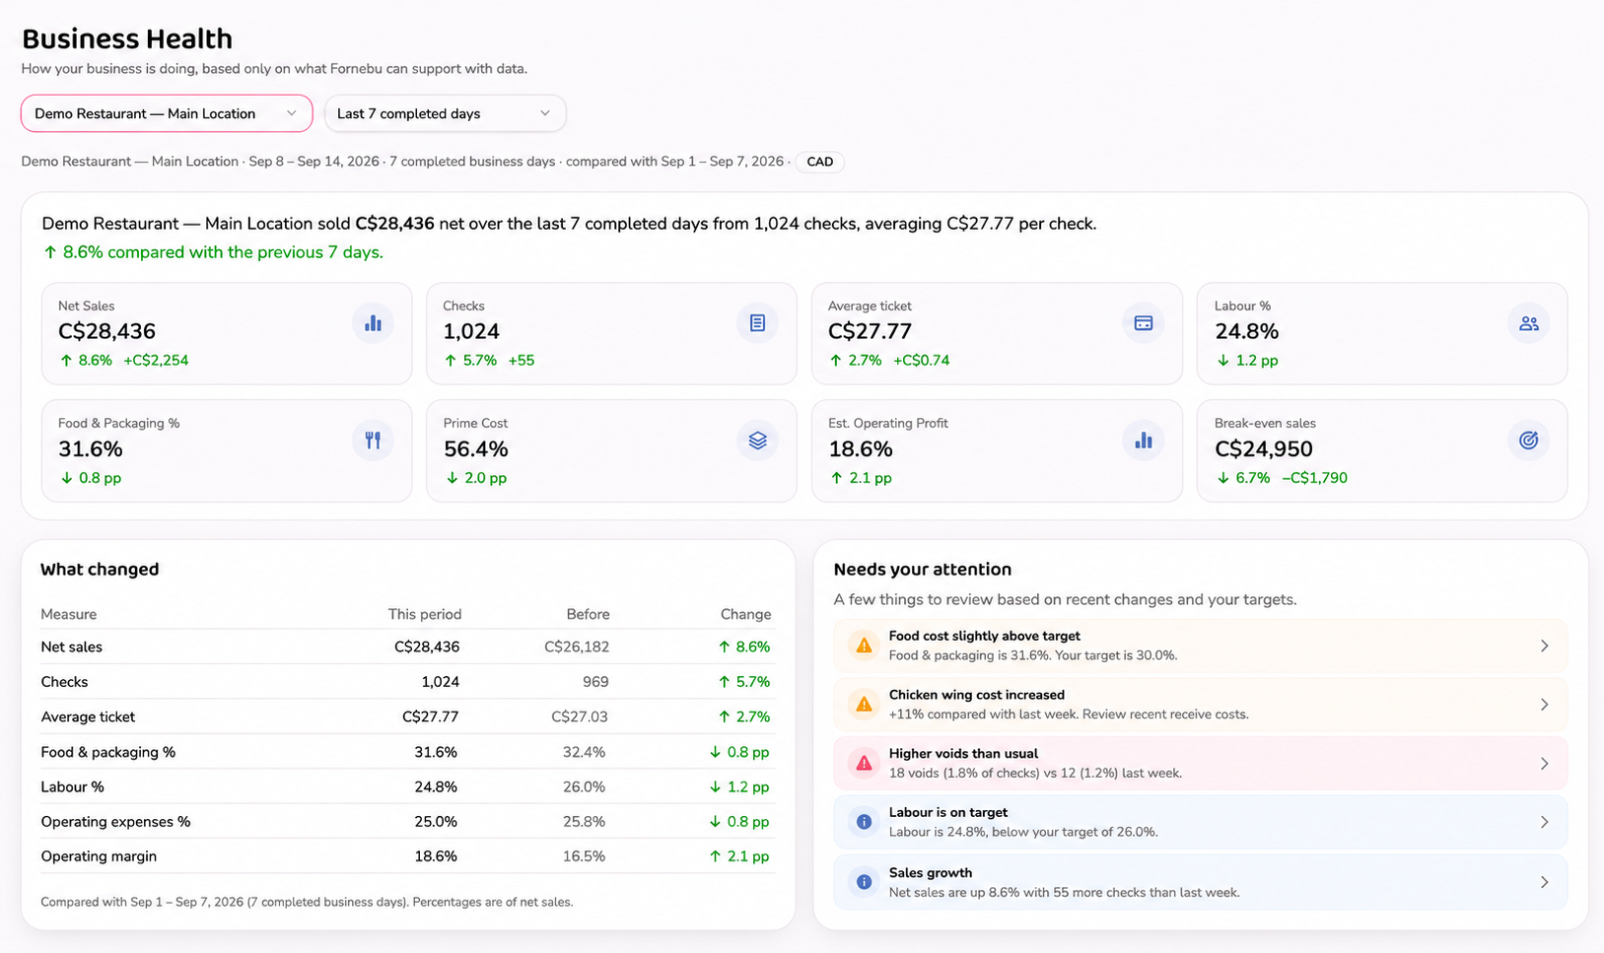Click the Business Health page heading
This screenshot has width=1604, height=953.
coord(127,38)
